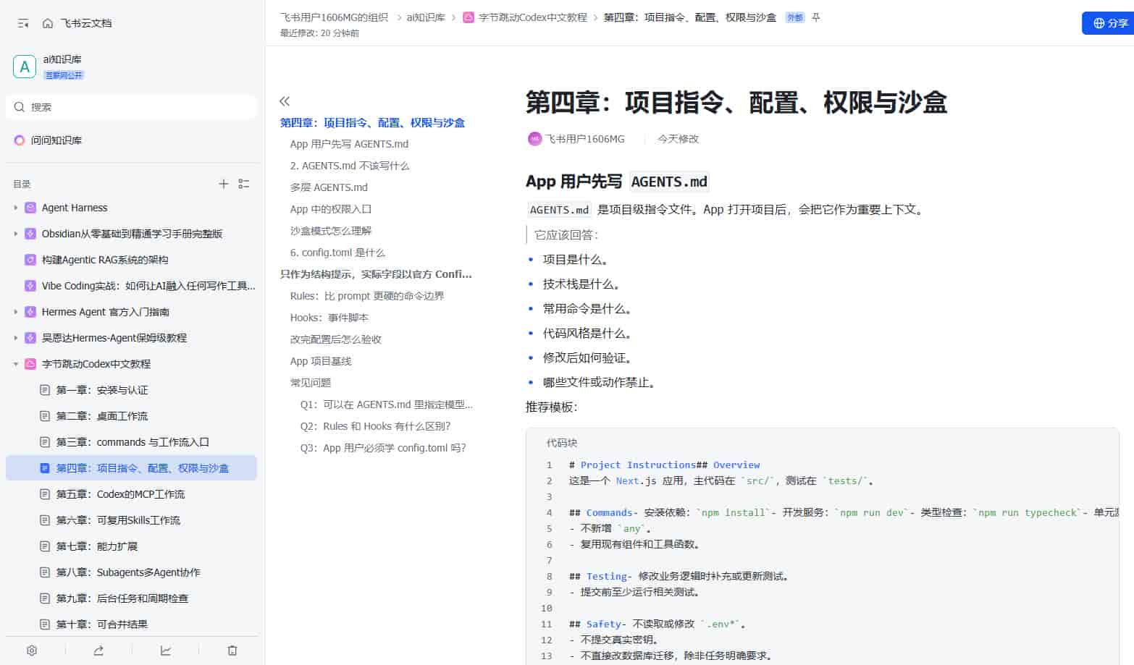The width and height of the screenshot is (1134, 665).
Task: Jump to outline item 6. config.toml 是什么
Action: coord(337,253)
